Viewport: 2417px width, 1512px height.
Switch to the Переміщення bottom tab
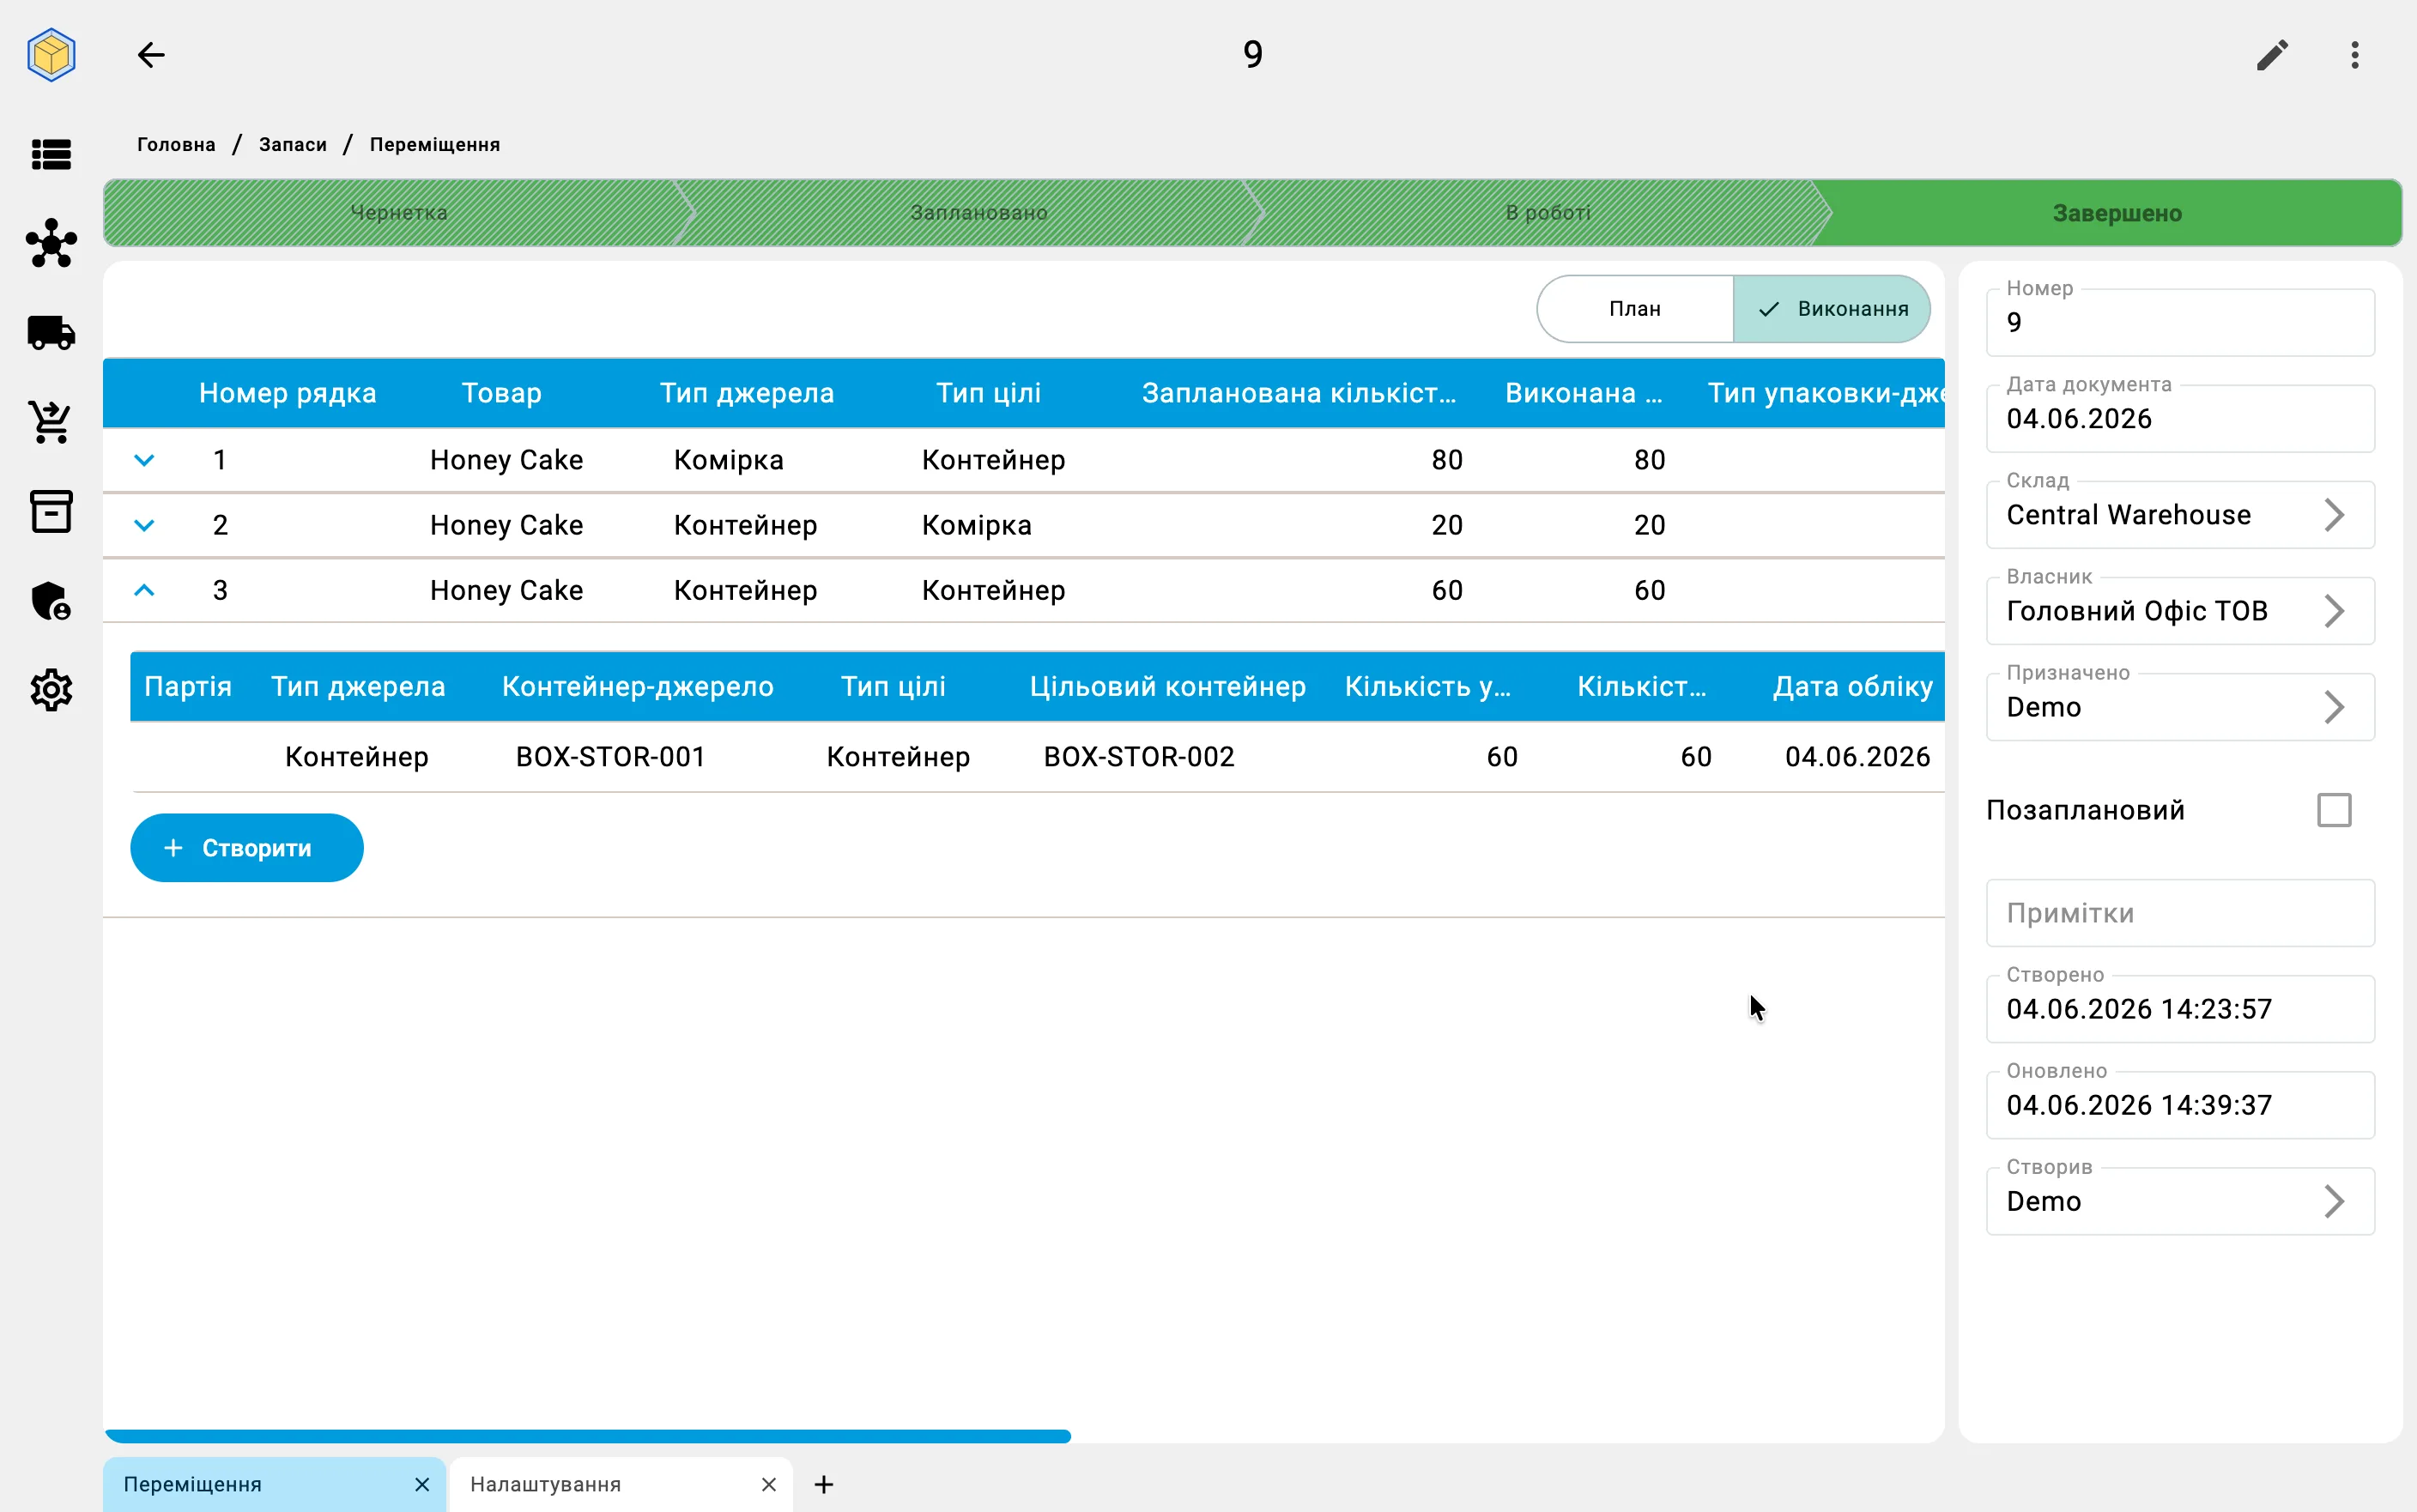[274, 1484]
